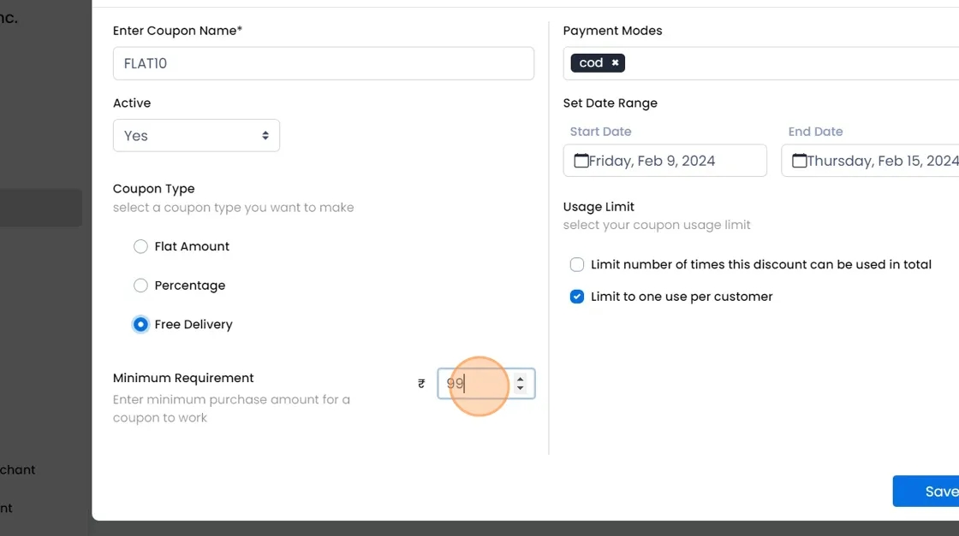Open the Active Yes dropdown
This screenshot has height=536, width=959.
pyautogui.click(x=196, y=136)
